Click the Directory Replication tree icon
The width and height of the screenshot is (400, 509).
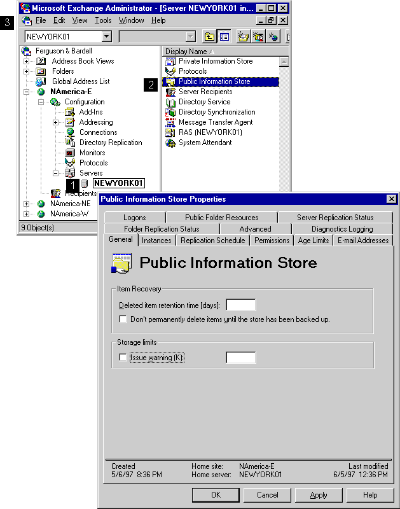point(70,142)
